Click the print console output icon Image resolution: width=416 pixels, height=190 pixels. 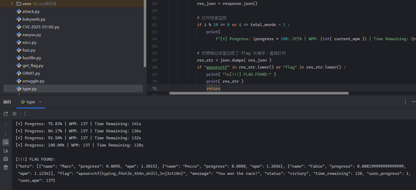click(6, 159)
